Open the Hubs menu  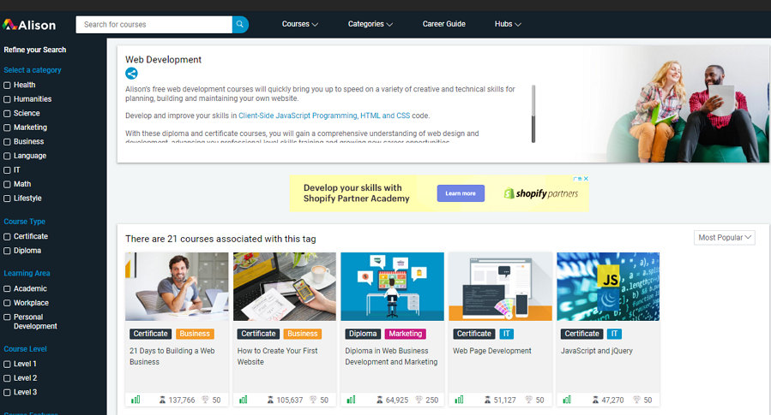(508, 24)
